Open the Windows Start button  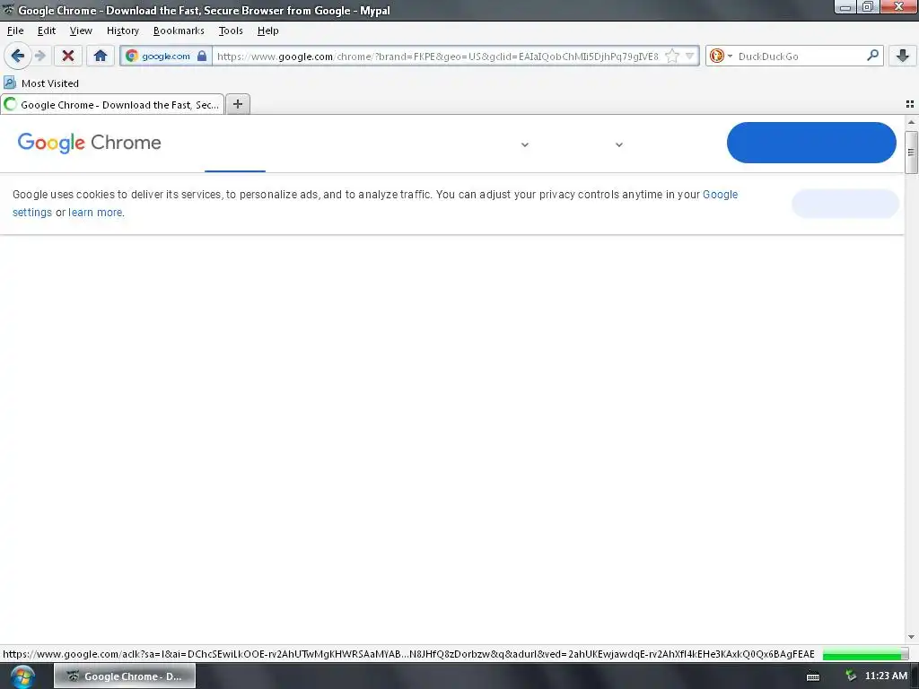(22, 676)
